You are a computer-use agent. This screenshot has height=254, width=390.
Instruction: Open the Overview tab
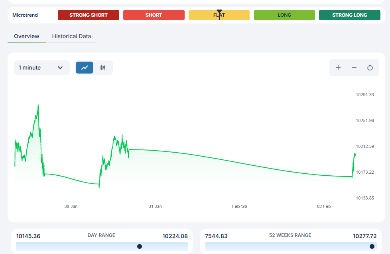(27, 36)
